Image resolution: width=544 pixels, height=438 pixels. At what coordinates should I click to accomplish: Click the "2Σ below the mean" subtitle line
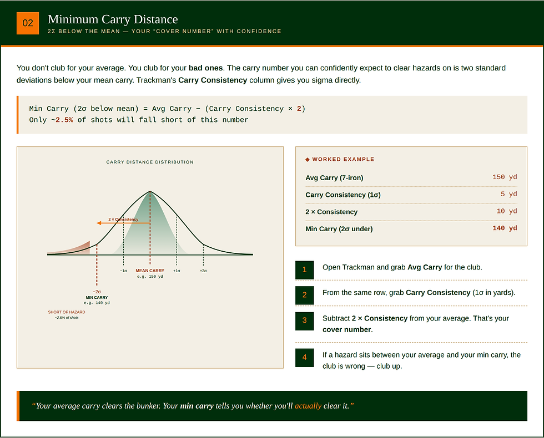pos(164,31)
